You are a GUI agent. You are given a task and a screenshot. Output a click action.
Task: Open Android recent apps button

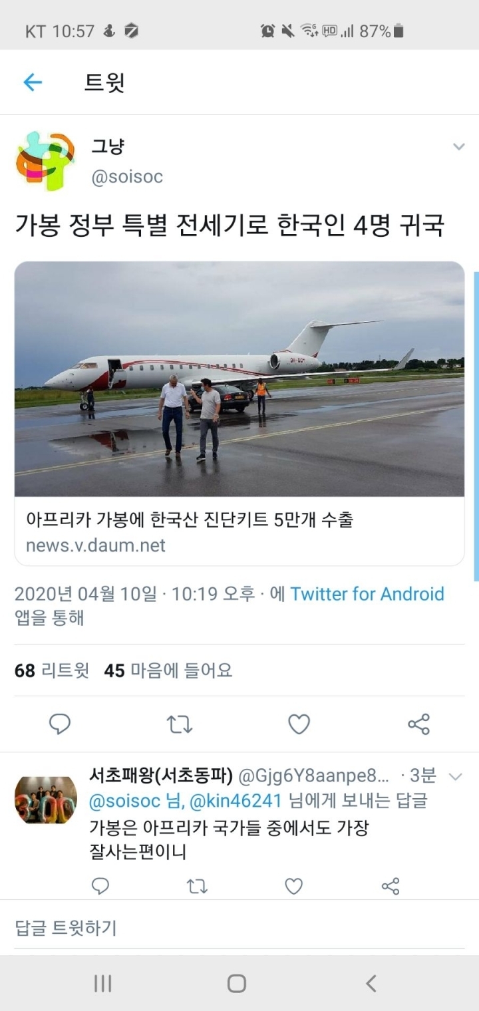pos(102,984)
